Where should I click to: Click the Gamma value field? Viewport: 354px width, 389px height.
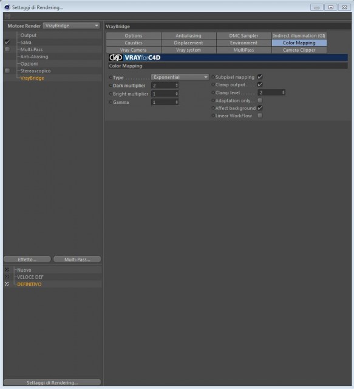pyautogui.click(x=163, y=102)
